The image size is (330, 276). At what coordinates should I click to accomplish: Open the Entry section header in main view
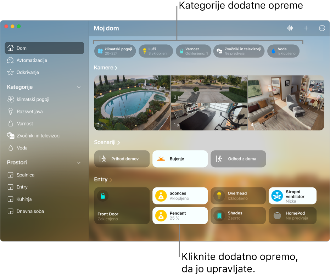pos(103,179)
